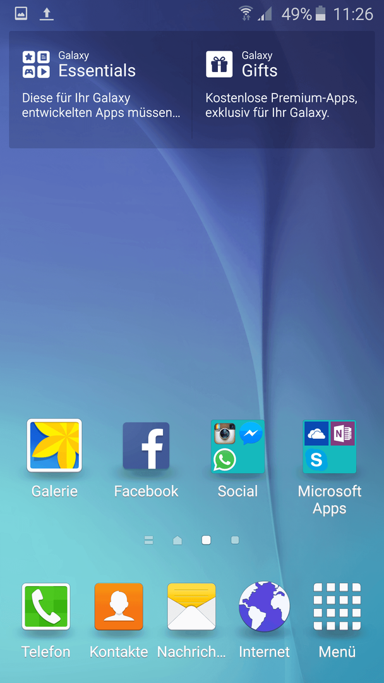Tap the 49% battery percentage
Image resolution: width=384 pixels, height=683 pixels.
297,15
